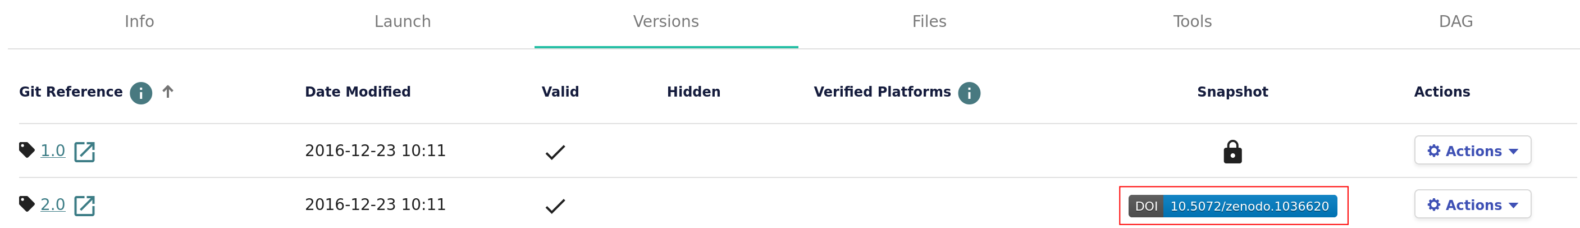Open the 1.0 version link

coord(53,151)
